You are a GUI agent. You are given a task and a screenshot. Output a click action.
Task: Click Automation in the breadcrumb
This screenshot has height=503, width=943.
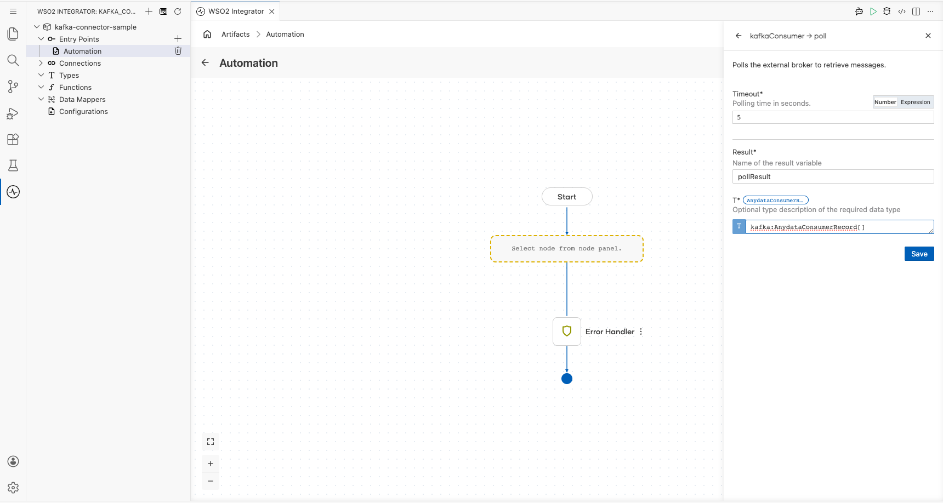(x=285, y=34)
